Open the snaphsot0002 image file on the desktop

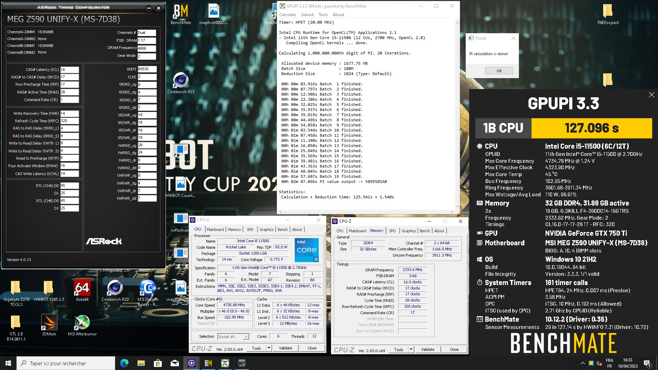(x=213, y=14)
